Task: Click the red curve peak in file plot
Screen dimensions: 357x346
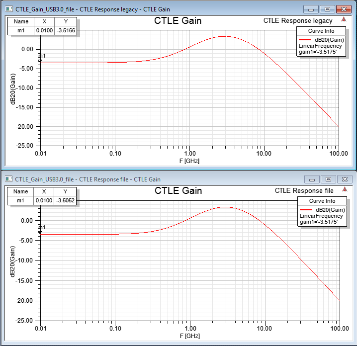Action: 225,207
